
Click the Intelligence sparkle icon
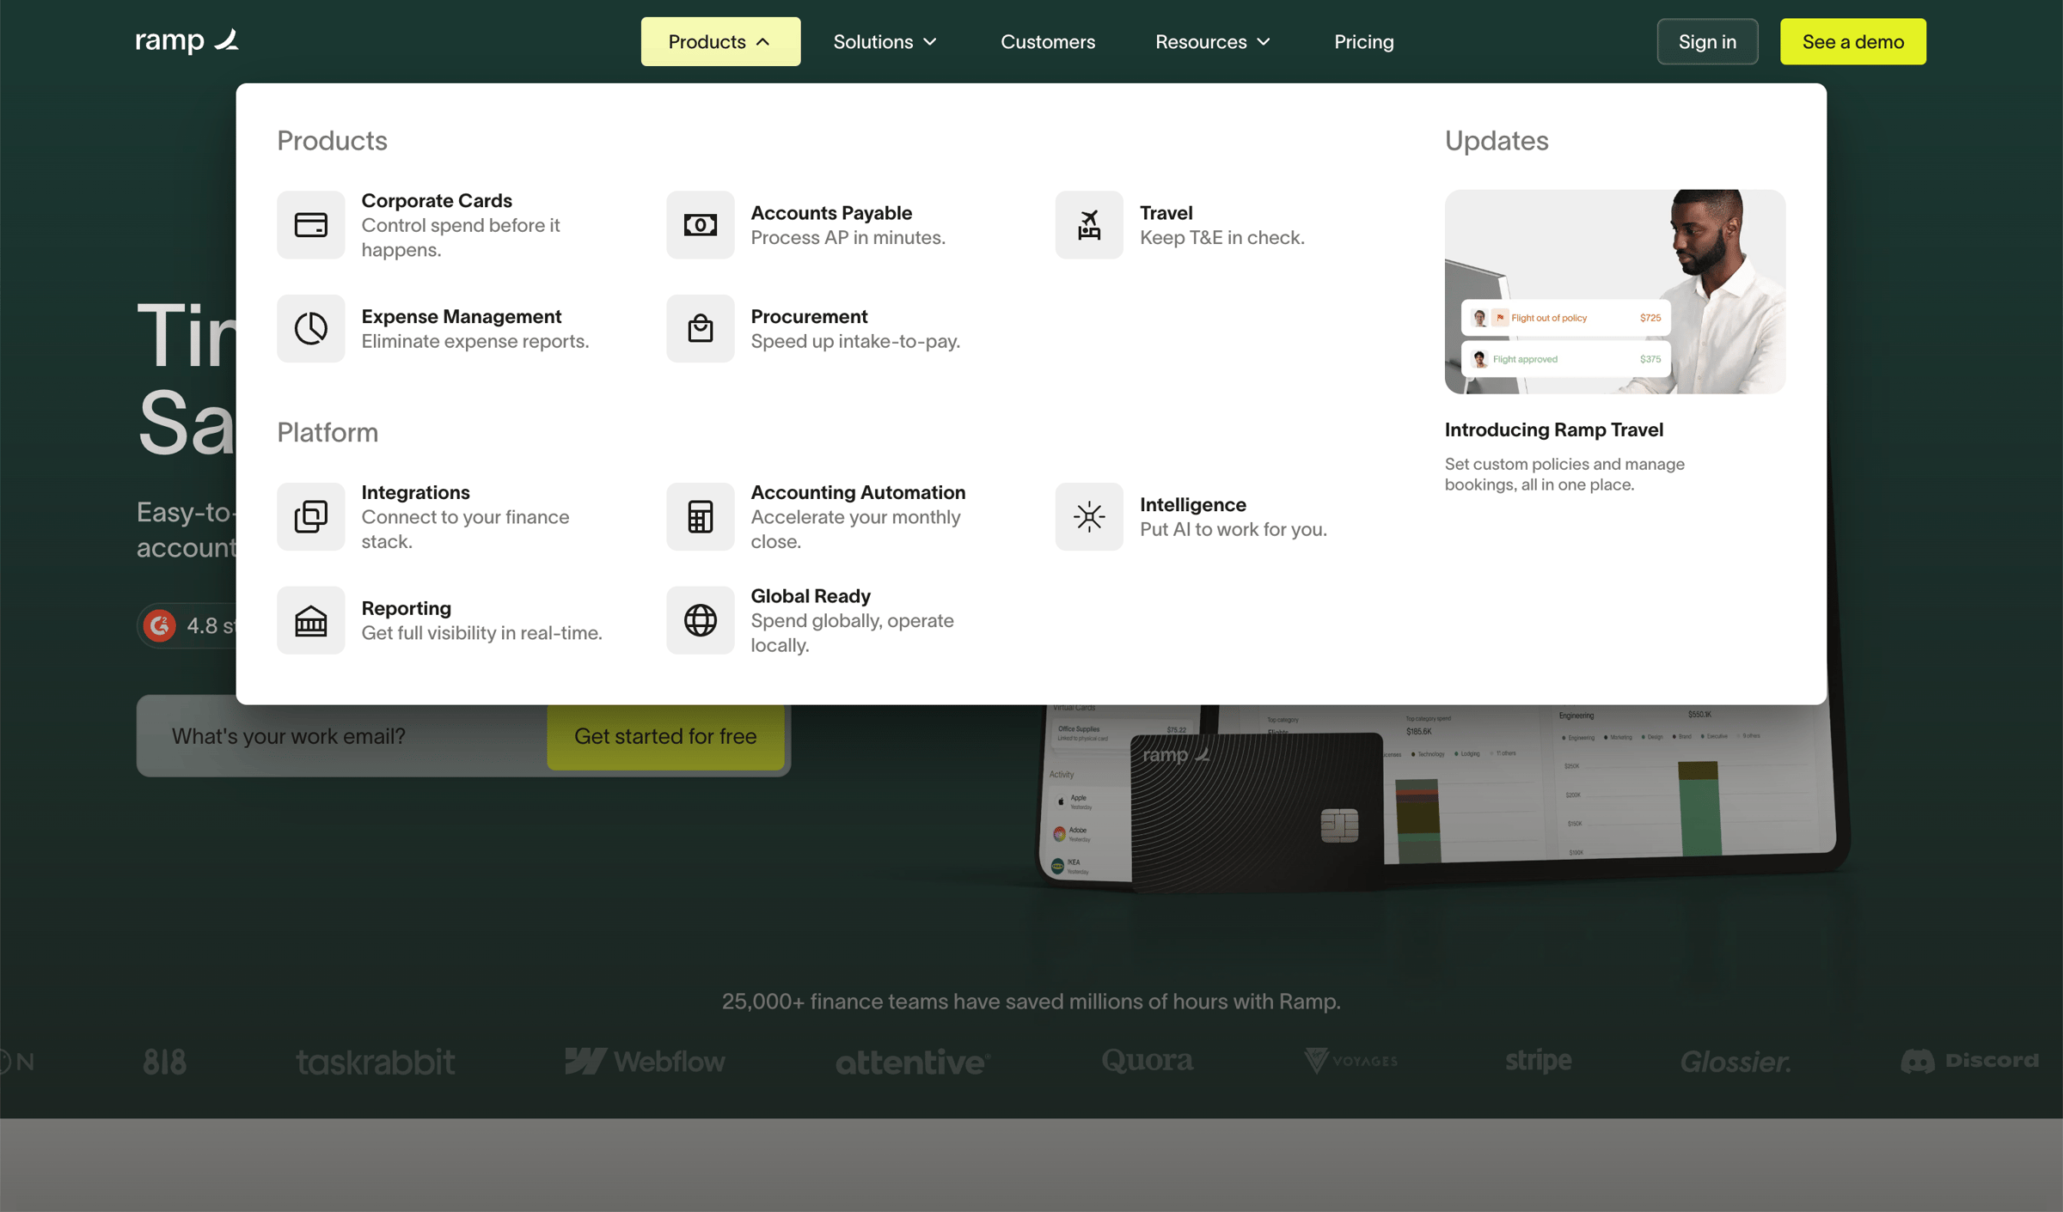[1089, 516]
